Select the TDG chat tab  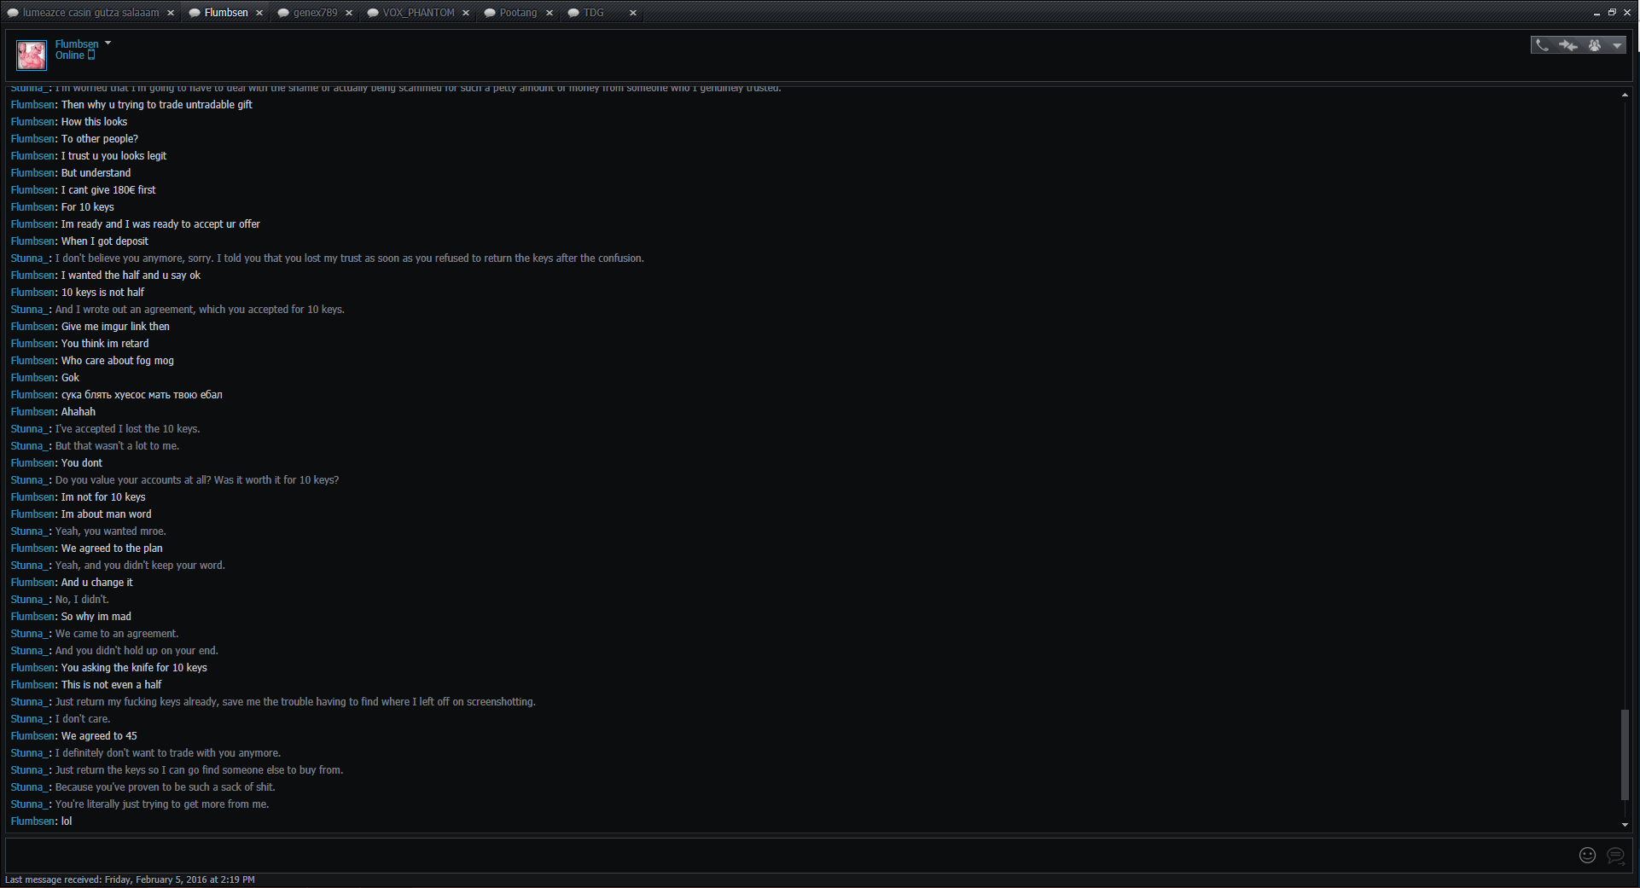click(593, 13)
